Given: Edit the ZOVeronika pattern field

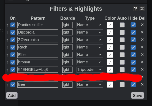Looking at the screenshot, I should [38, 40].
